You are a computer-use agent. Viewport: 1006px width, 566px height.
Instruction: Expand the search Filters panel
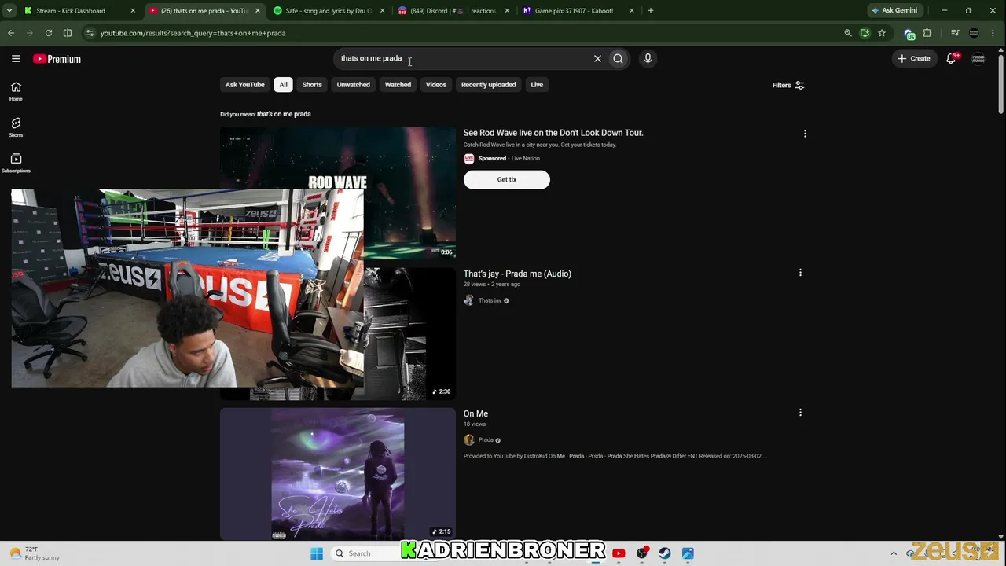pos(788,85)
